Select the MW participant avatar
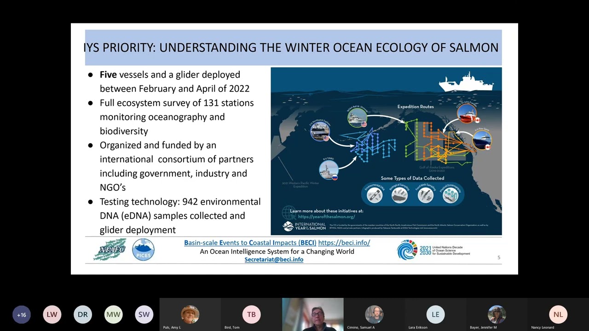 tap(113, 314)
